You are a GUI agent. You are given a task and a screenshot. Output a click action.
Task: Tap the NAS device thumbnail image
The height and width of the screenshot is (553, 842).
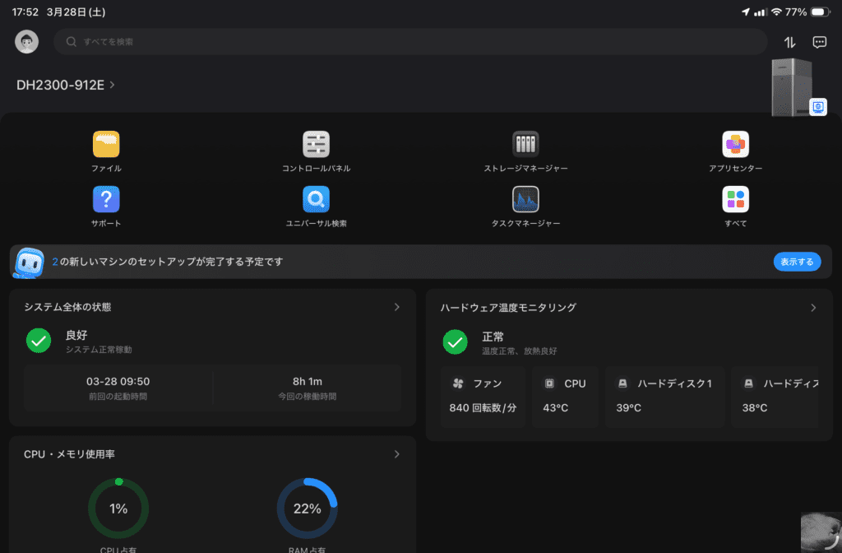(792, 87)
